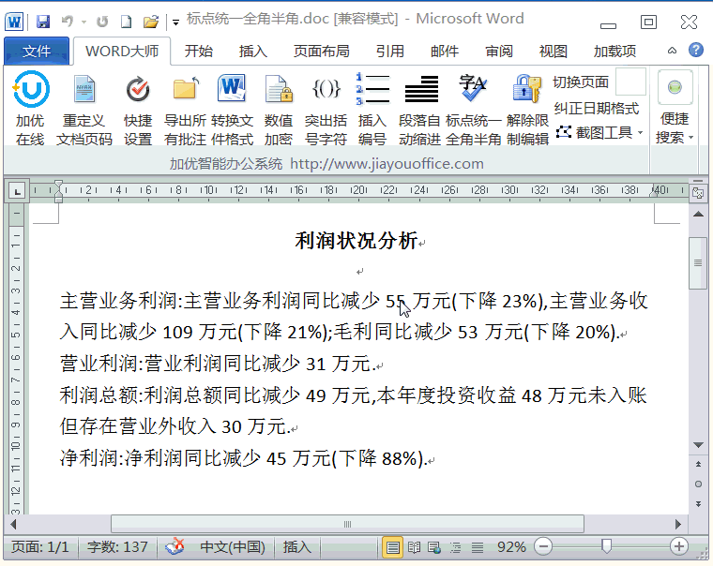Viewport: 713px width, 566px height.
Task: Click the Word application icon in the title bar
Action: [14, 22]
